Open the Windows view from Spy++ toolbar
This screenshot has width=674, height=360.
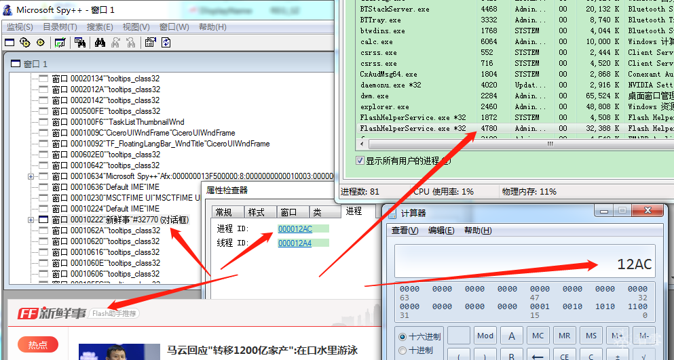click(x=10, y=42)
